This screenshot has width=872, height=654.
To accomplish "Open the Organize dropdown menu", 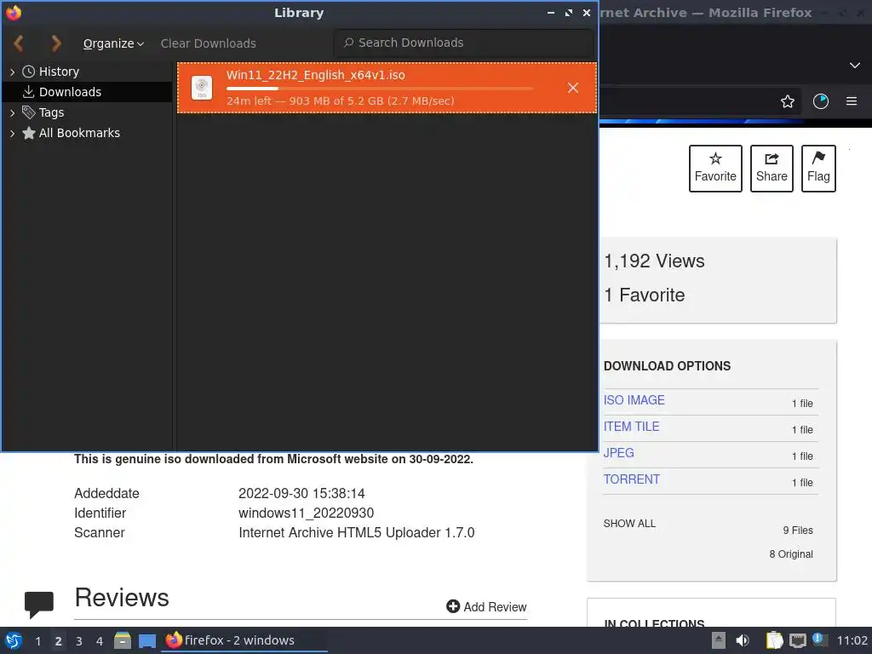I will (113, 43).
